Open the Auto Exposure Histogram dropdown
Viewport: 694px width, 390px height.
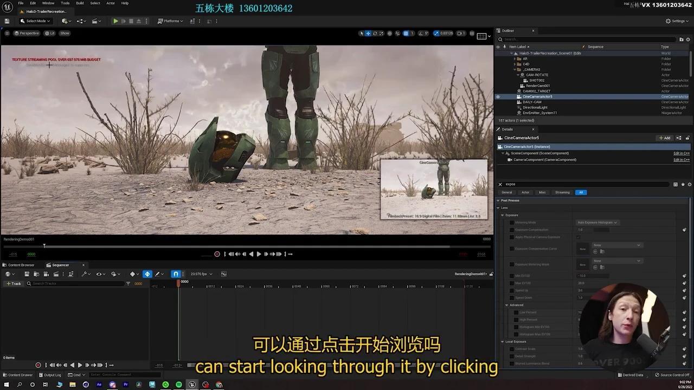[x=597, y=222]
